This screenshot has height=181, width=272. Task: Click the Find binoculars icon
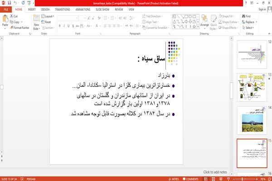pos(243,16)
